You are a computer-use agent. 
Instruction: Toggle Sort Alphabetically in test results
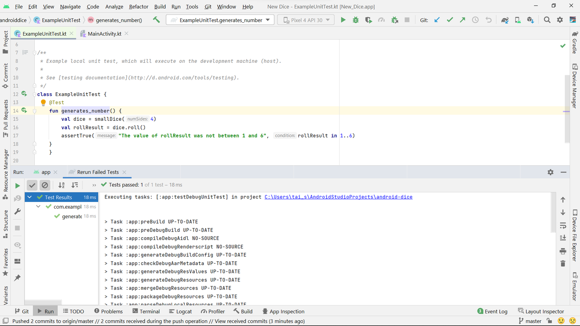[x=61, y=185]
